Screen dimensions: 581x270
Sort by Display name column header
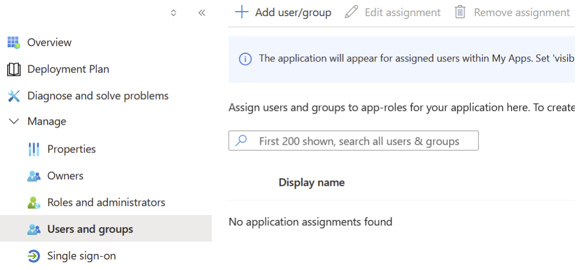point(311,182)
